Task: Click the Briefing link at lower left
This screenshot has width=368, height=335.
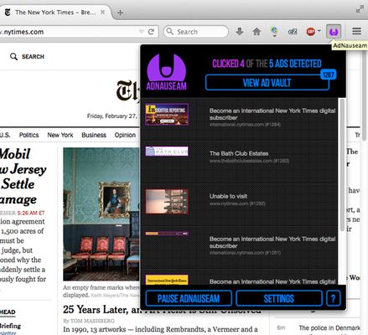Action: click(10, 326)
